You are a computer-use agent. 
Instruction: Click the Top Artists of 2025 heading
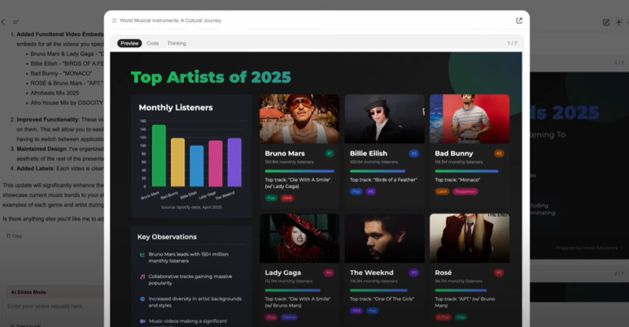(211, 77)
